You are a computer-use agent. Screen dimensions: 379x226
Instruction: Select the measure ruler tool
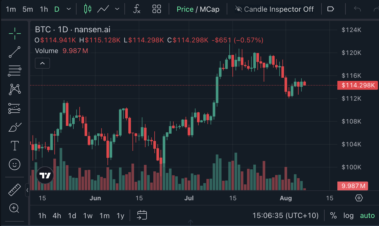[x=15, y=190]
